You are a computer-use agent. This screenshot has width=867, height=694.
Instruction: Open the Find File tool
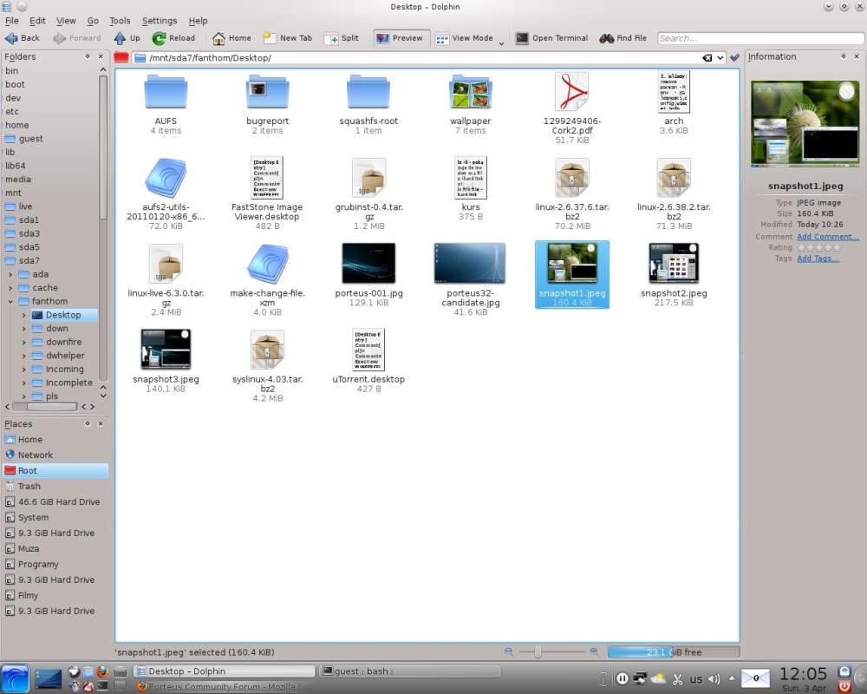(607, 38)
